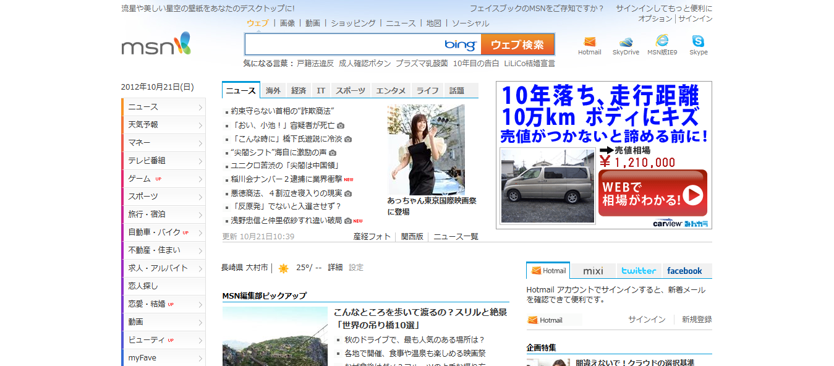Select the IT news tab

pos(321,90)
